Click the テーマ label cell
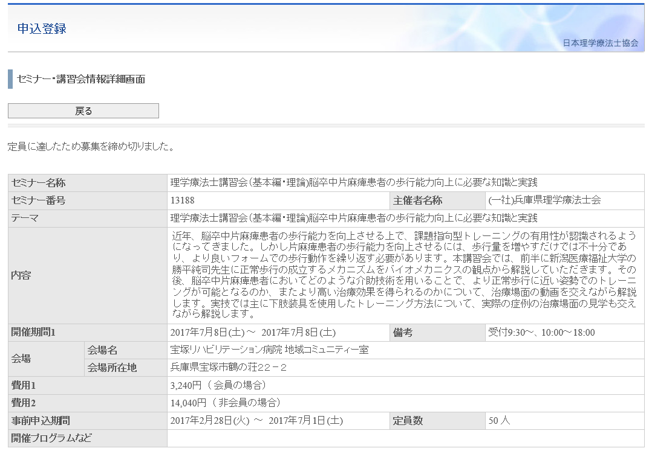The width and height of the screenshot is (649, 451). tap(88, 218)
